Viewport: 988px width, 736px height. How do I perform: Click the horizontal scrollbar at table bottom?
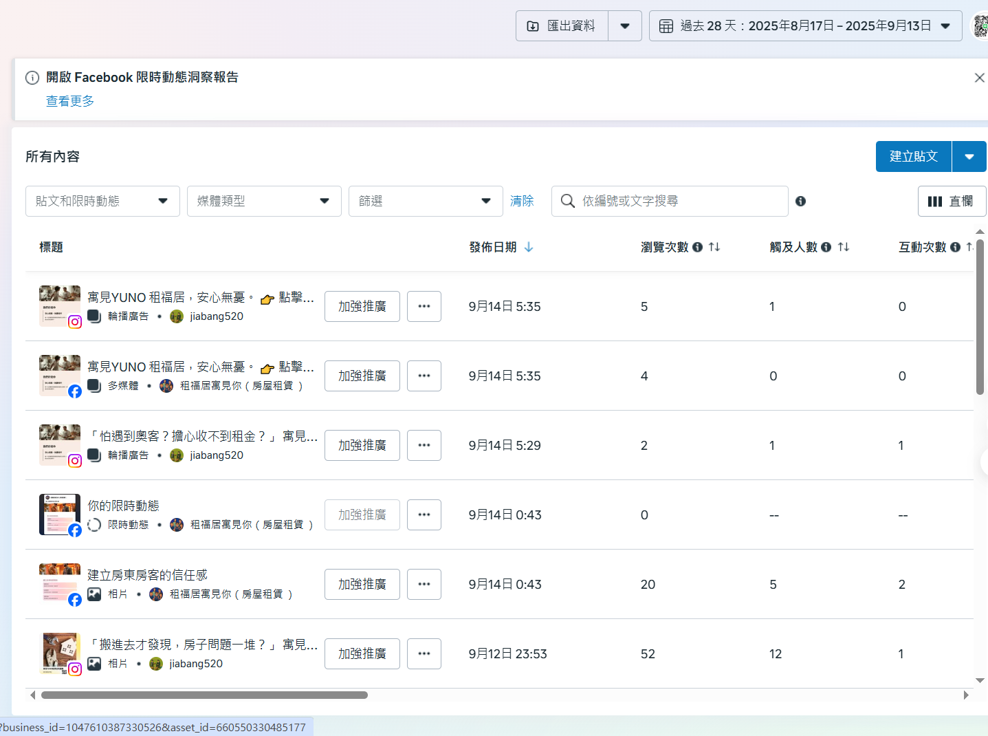[204, 695]
